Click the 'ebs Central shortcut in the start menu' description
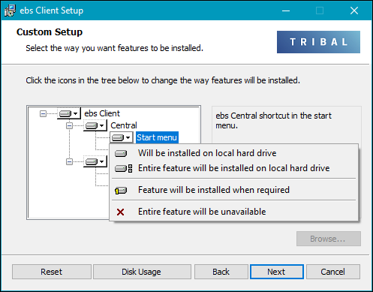 (x=273, y=121)
